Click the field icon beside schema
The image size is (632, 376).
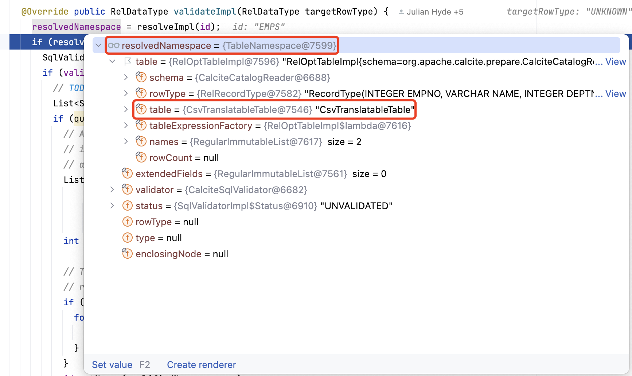141,77
